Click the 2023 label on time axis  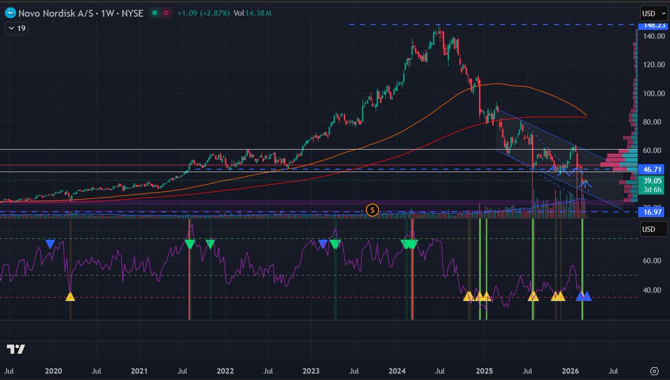311,370
